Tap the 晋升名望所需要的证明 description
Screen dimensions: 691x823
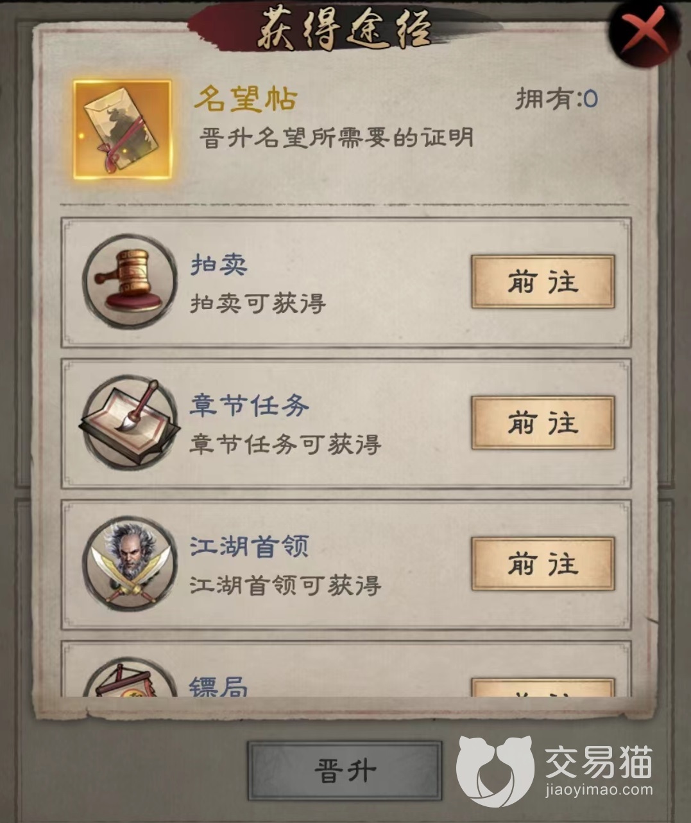tap(337, 137)
